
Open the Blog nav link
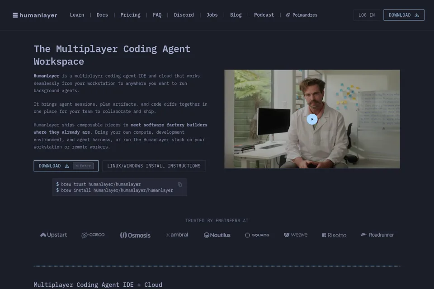pyautogui.click(x=236, y=15)
